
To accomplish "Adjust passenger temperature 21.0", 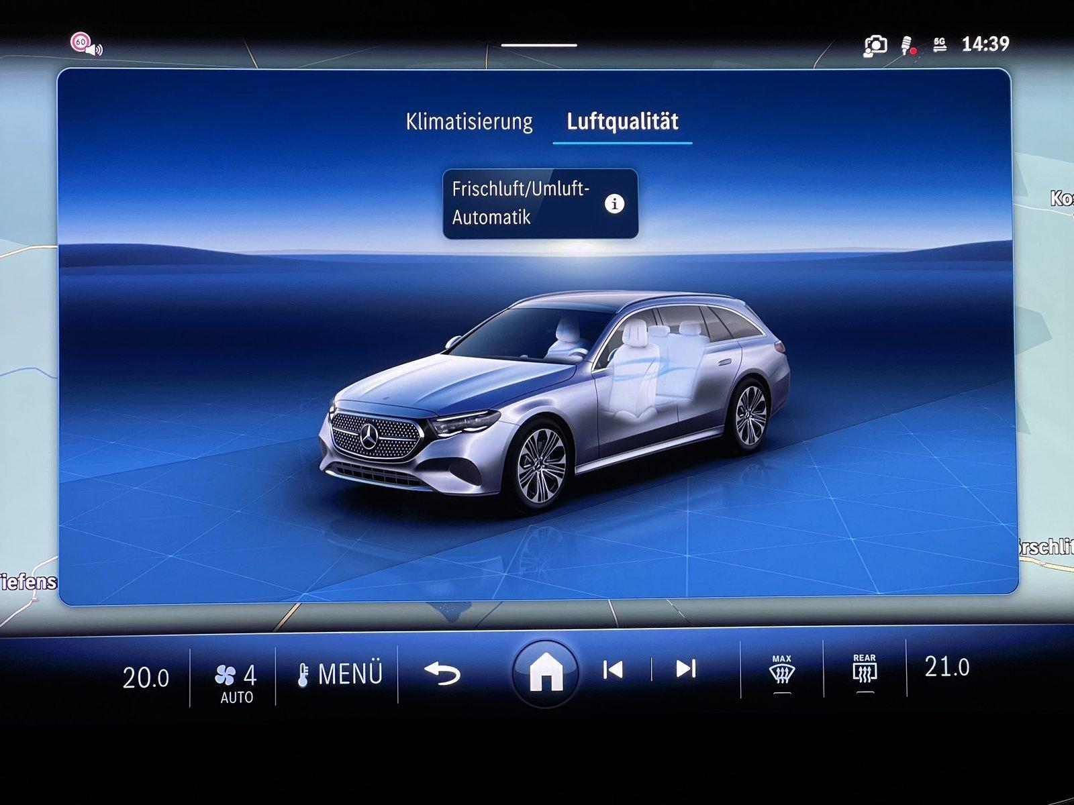I will 947,667.
